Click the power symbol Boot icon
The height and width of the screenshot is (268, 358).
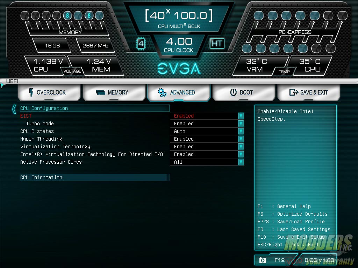[233, 92]
